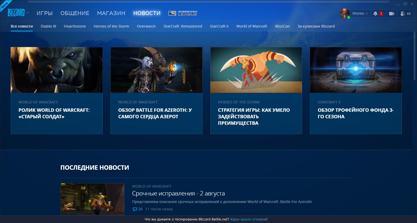Select the НОВОСТИ tab
The height and width of the screenshot is (223, 417).
point(147,13)
